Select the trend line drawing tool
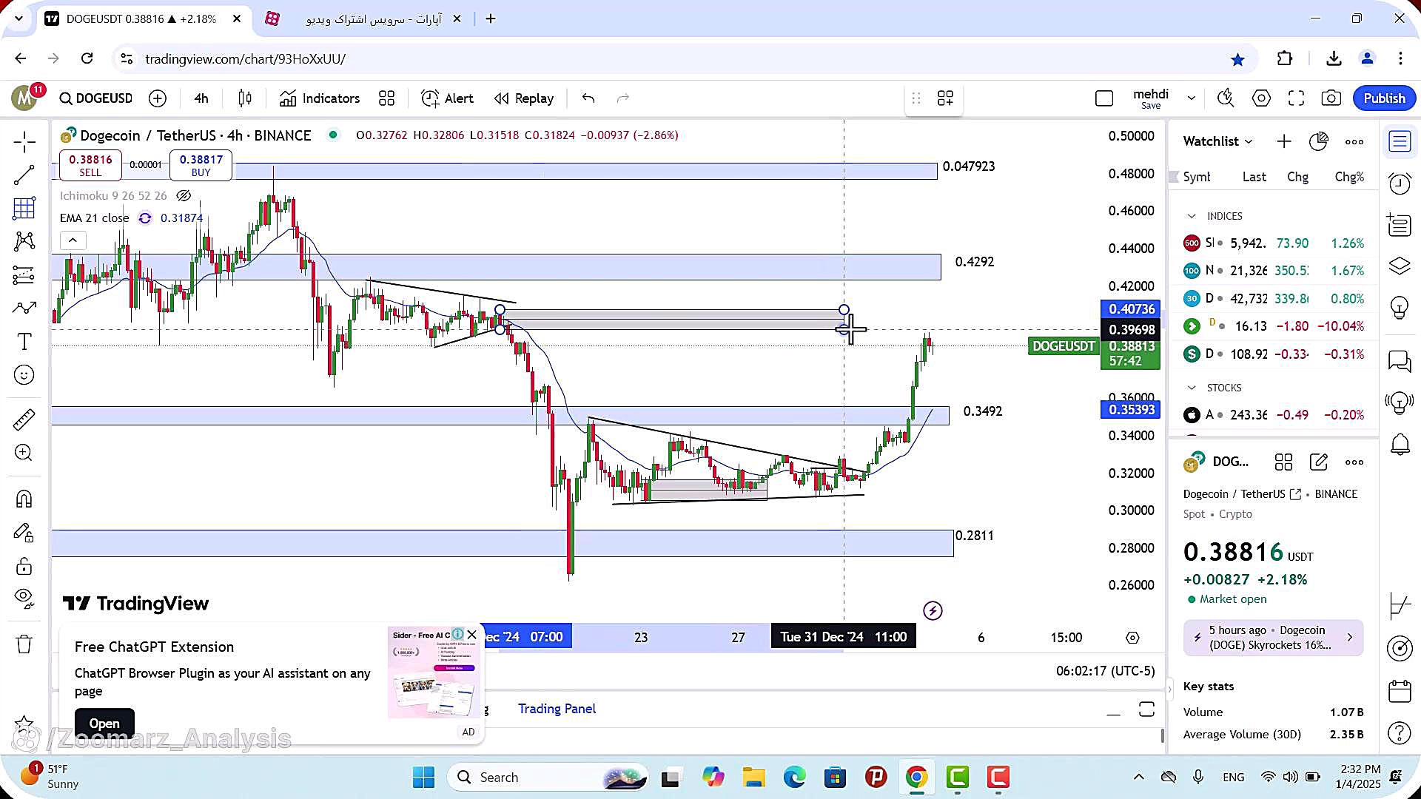Viewport: 1421px width, 799px height. click(x=24, y=175)
